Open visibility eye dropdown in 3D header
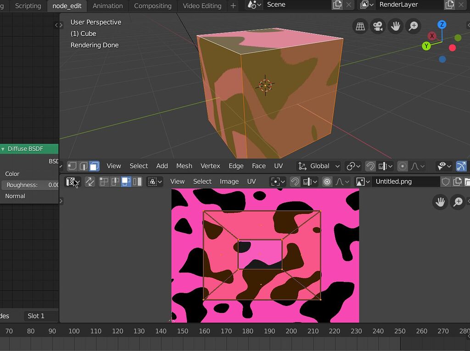Viewport: 470px width, 351px height. tap(444, 166)
